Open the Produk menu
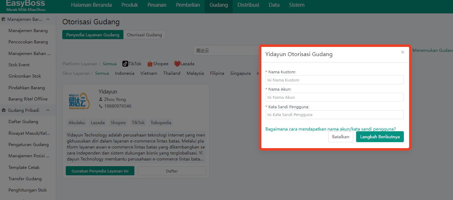Screen dimensions: 453x200 pos(130,5)
